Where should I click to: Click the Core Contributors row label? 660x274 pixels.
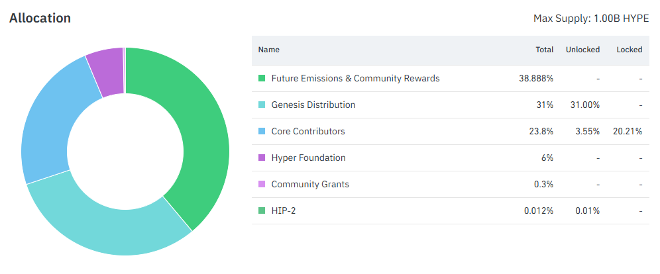coord(308,131)
